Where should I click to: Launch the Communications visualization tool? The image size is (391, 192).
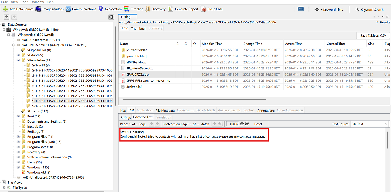point(68,9)
